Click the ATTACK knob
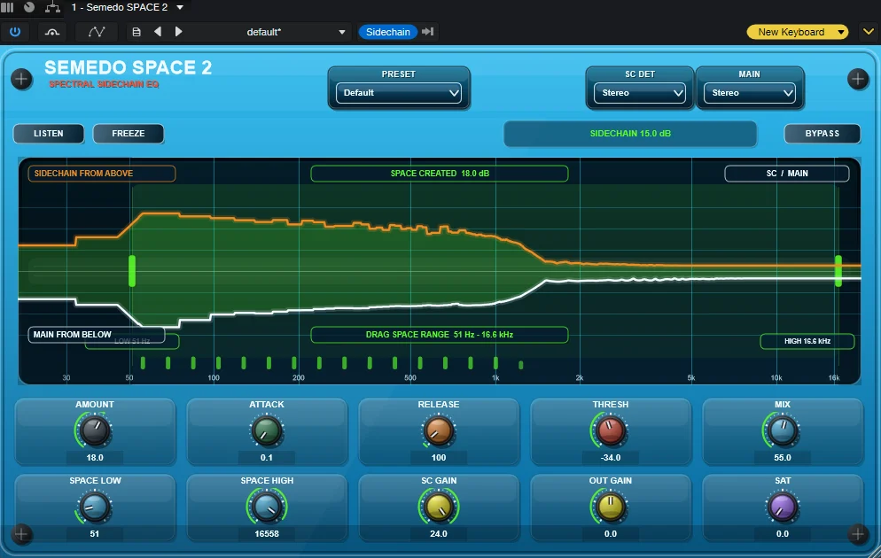This screenshot has height=558, width=881. point(266,430)
